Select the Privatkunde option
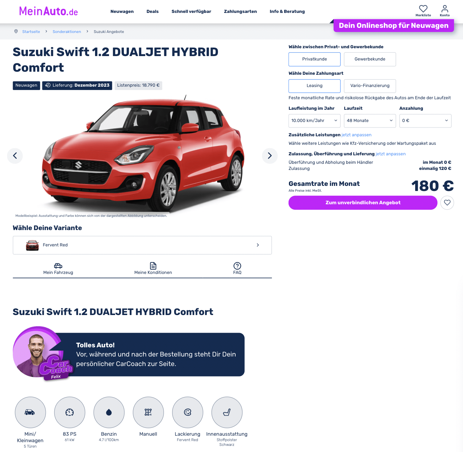This screenshot has height=452, width=463. point(315,59)
